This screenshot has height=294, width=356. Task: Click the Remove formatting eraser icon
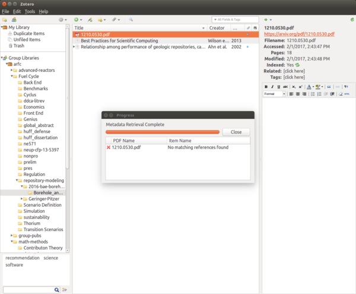(x=341, y=94)
